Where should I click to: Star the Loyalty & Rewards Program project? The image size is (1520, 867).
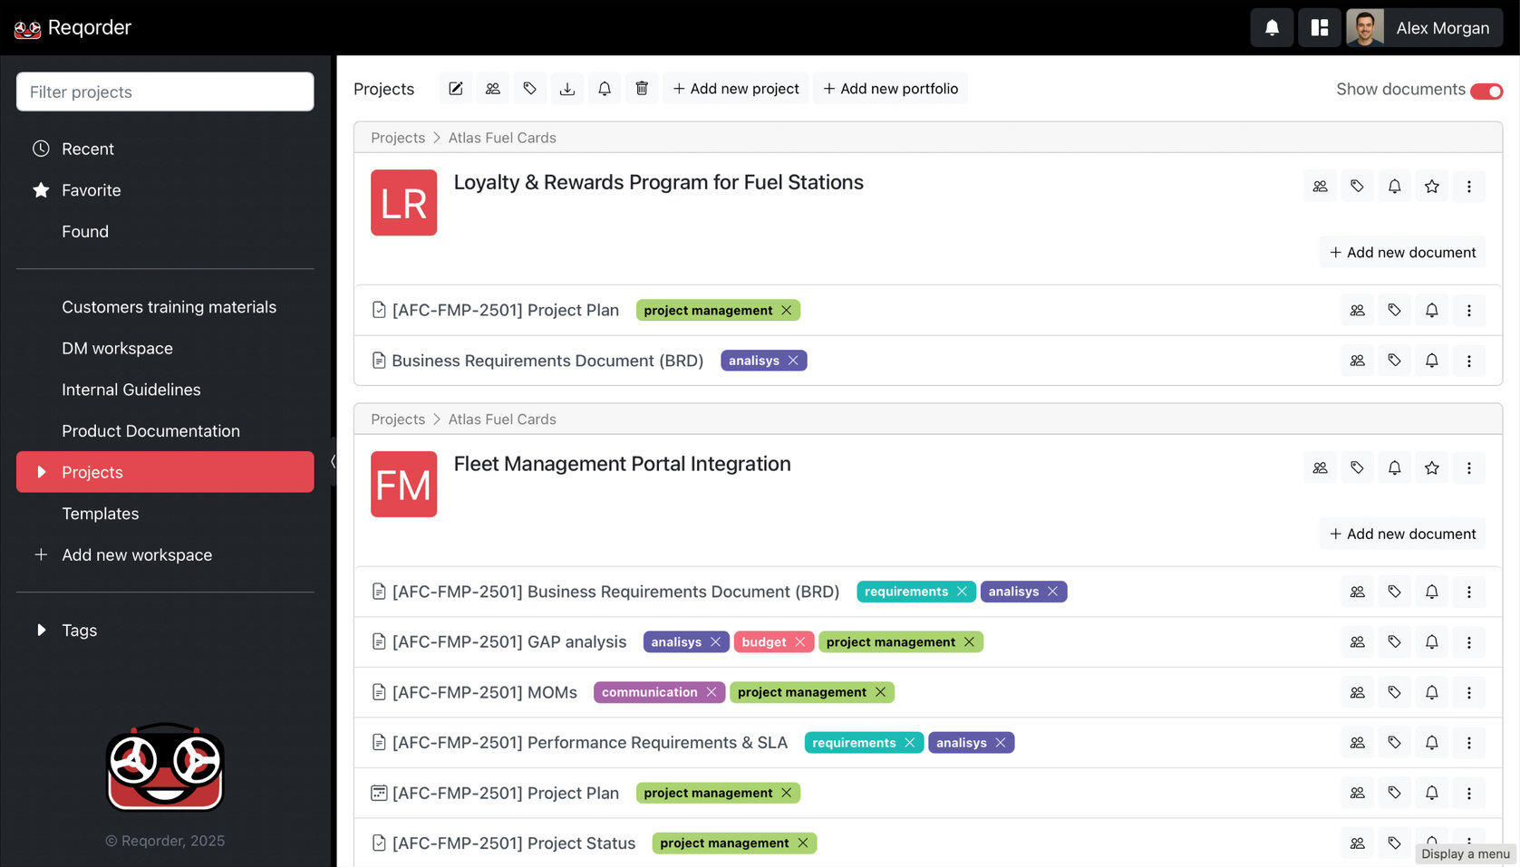(x=1432, y=187)
